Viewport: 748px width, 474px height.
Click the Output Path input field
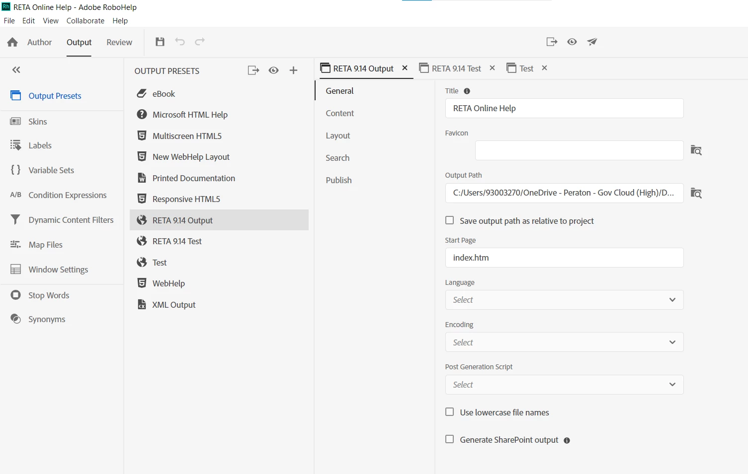[x=564, y=193]
